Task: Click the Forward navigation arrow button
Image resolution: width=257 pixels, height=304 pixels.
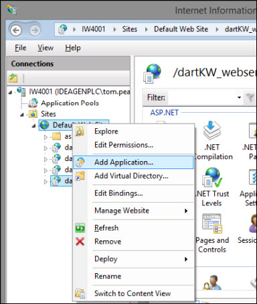Action: point(35,30)
